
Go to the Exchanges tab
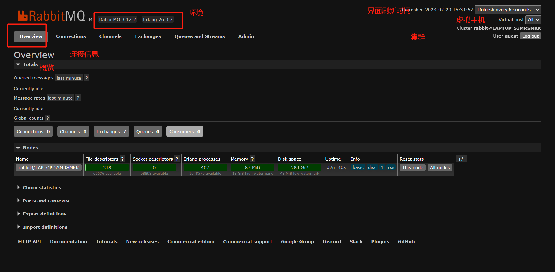point(148,36)
